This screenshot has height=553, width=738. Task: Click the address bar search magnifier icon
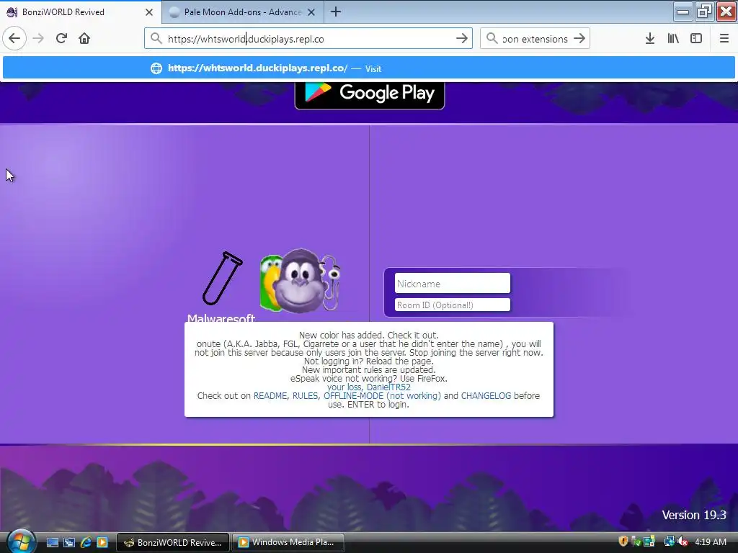click(156, 38)
